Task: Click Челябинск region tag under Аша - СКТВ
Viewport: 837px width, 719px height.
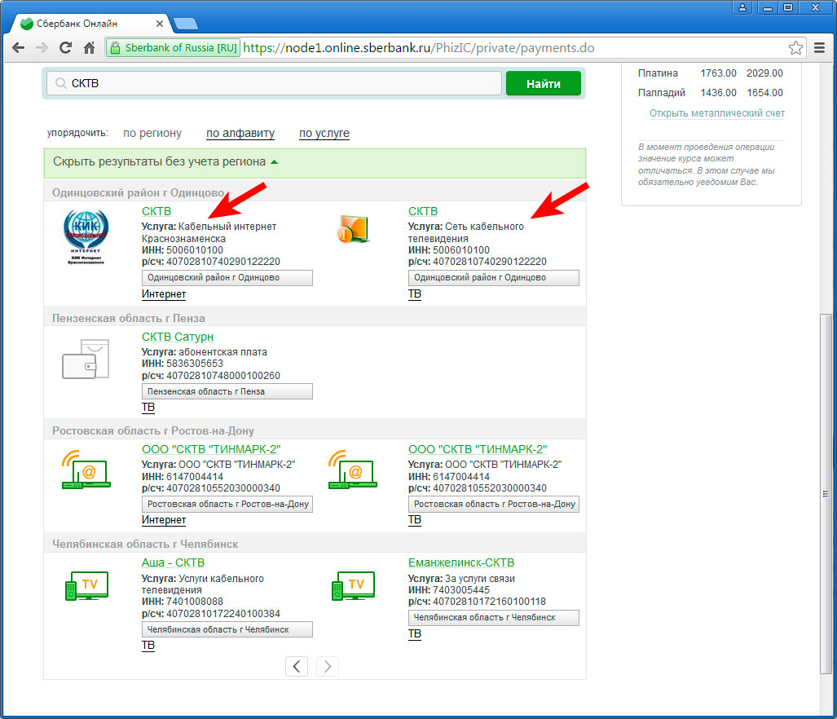Action: tap(227, 629)
